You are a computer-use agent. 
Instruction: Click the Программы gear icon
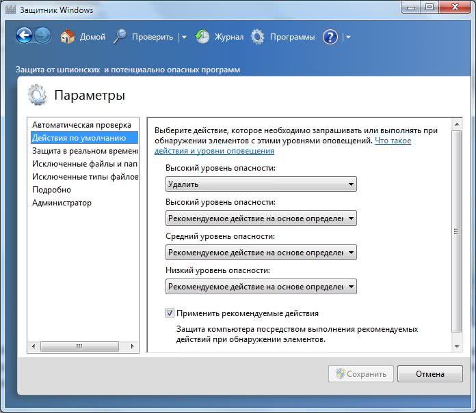(x=258, y=37)
